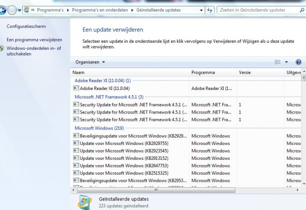Click the magnifier search icon
The width and height of the screenshot is (306, 210).
302,10
